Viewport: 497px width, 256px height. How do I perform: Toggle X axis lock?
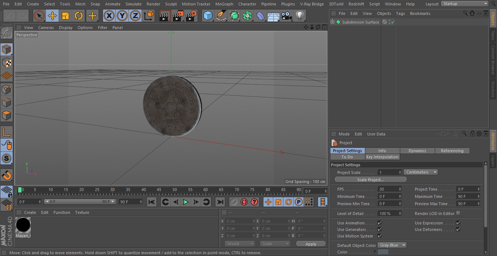[109, 16]
